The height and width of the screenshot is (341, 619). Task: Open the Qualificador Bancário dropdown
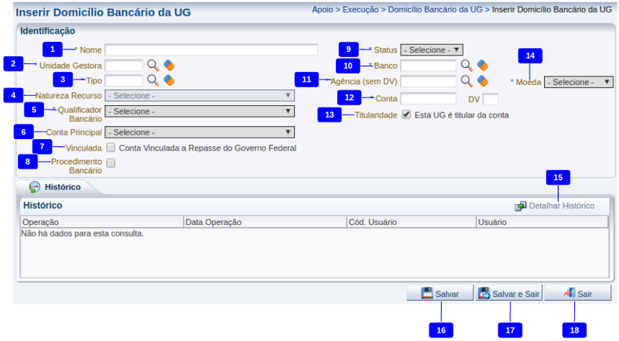[199, 111]
